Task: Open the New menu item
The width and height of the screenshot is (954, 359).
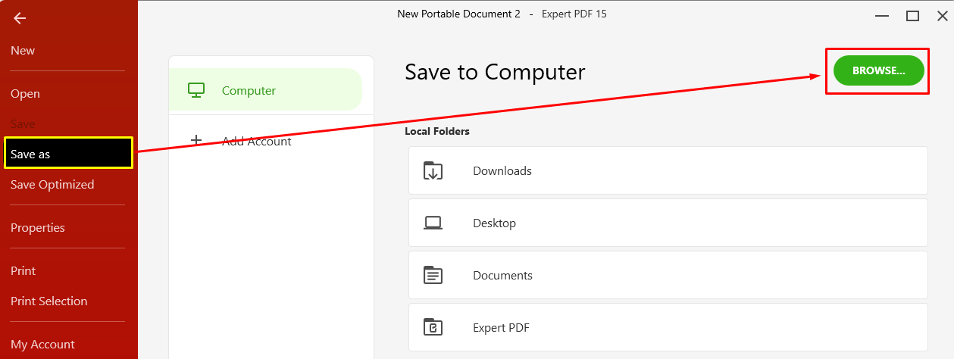Action: 23,51
